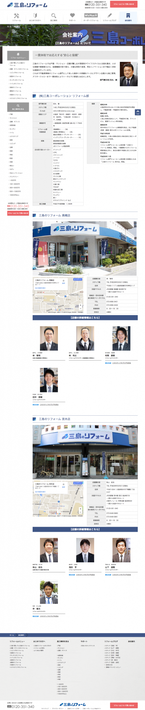Select バリアフリー in the sidebar list

[14, 176]
